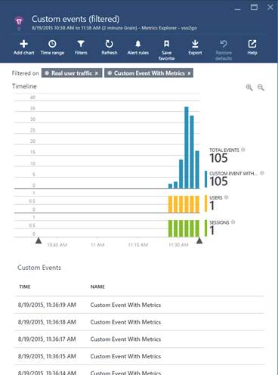Image resolution: width=278 pixels, height=375 pixels.
Task: Click event name in 11:36:18 AM row
Action: tap(125, 322)
